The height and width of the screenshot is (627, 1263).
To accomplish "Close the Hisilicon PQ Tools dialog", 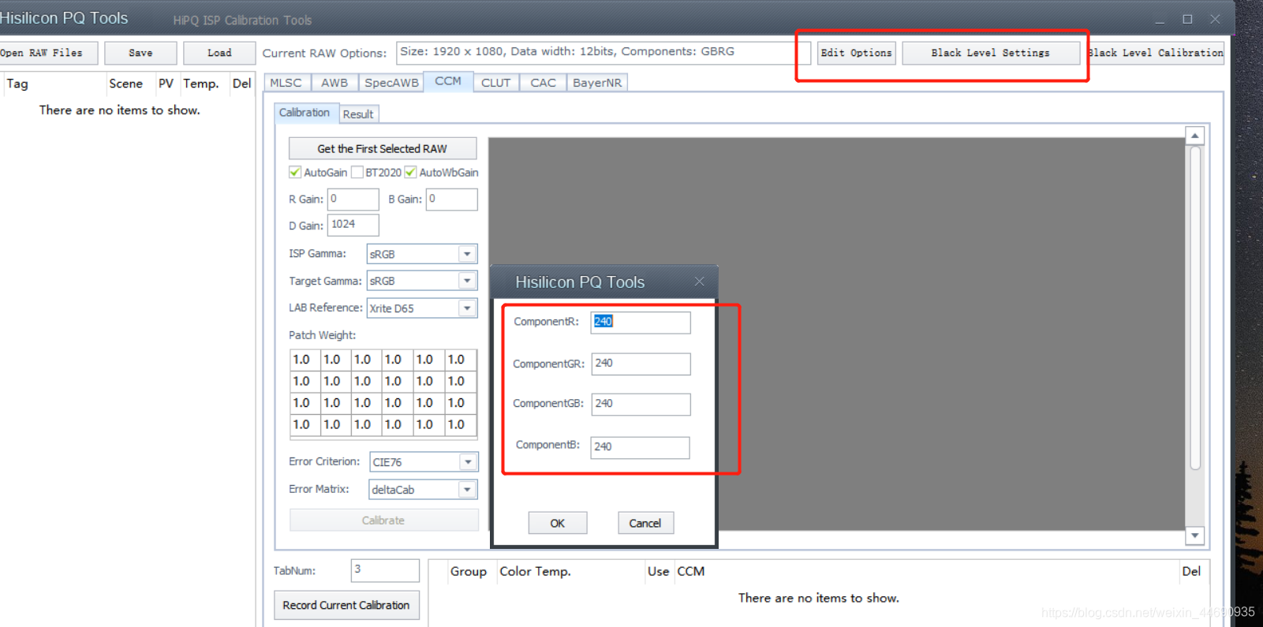I will pos(699,282).
